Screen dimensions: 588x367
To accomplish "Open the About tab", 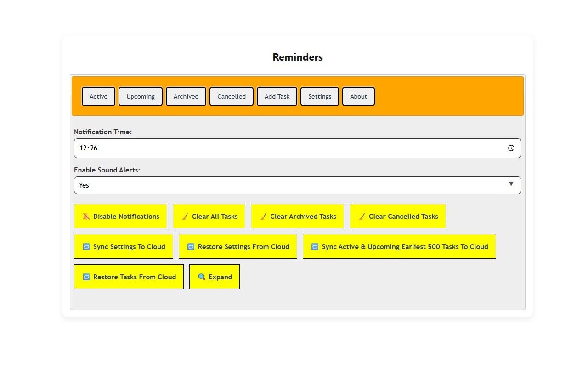I will [358, 96].
